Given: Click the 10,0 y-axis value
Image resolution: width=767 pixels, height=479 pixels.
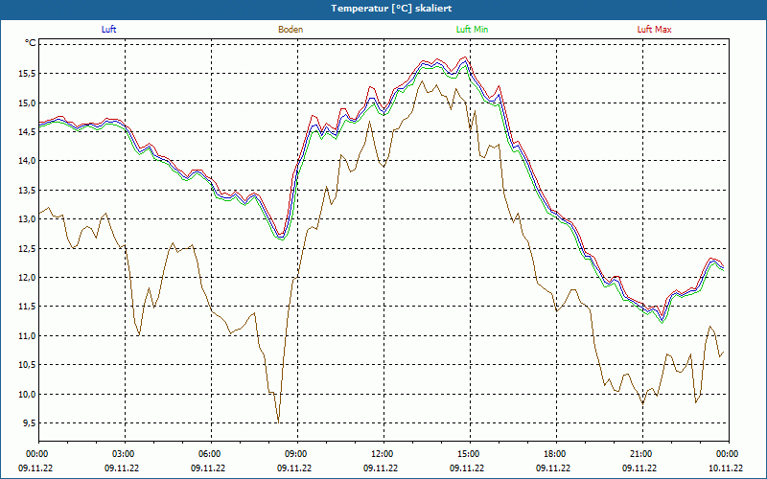Looking at the screenshot, I should click(x=27, y=394).
